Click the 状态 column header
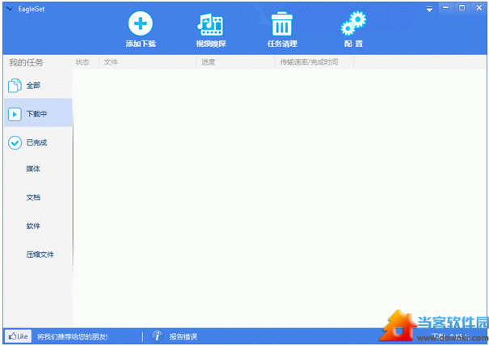This screenshot has width=489, height=346. [82, 62]
